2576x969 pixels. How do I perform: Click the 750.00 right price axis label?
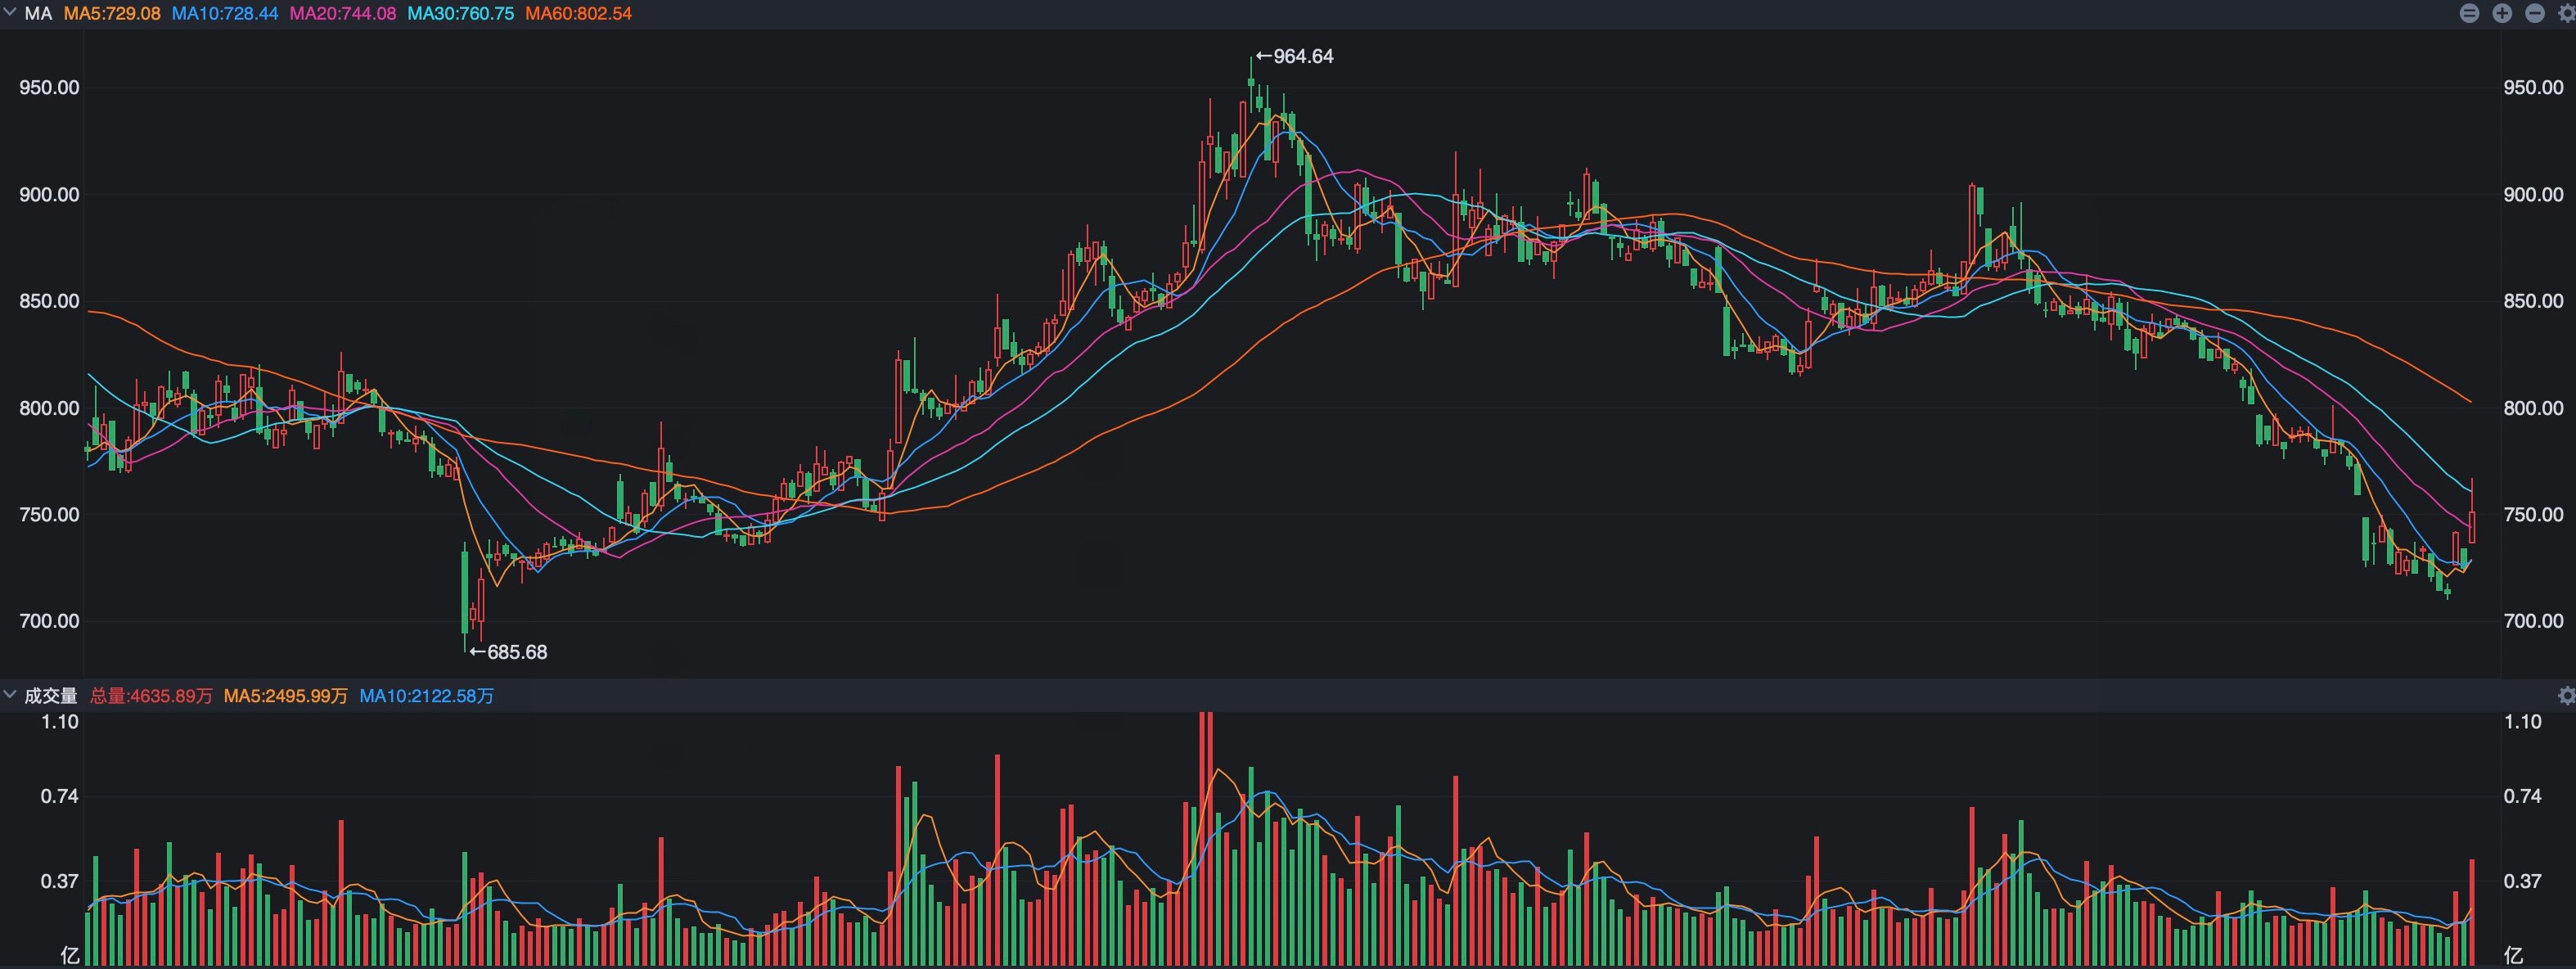point(2533,514)
